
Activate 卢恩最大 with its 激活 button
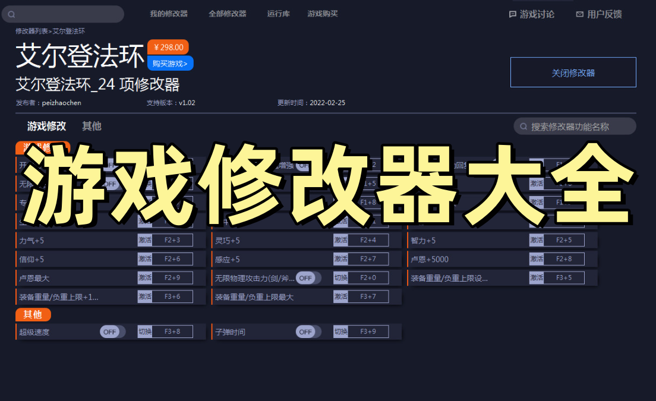point(145,277)
